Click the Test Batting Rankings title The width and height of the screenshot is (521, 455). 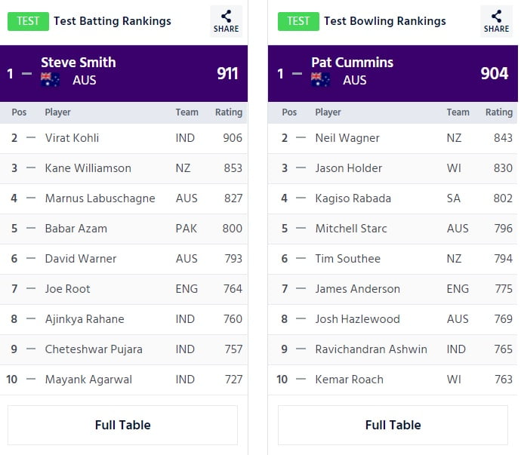tap(112, 21)
